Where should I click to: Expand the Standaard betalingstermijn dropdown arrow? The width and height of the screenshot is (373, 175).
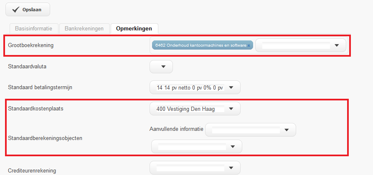231,88
